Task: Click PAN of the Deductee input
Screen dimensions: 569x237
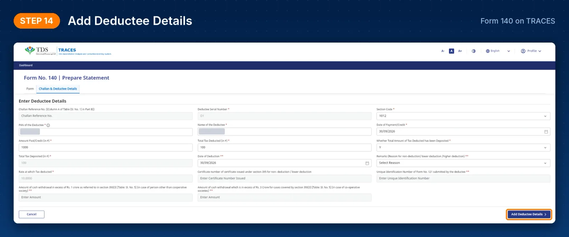Action: tap(106, 132)
